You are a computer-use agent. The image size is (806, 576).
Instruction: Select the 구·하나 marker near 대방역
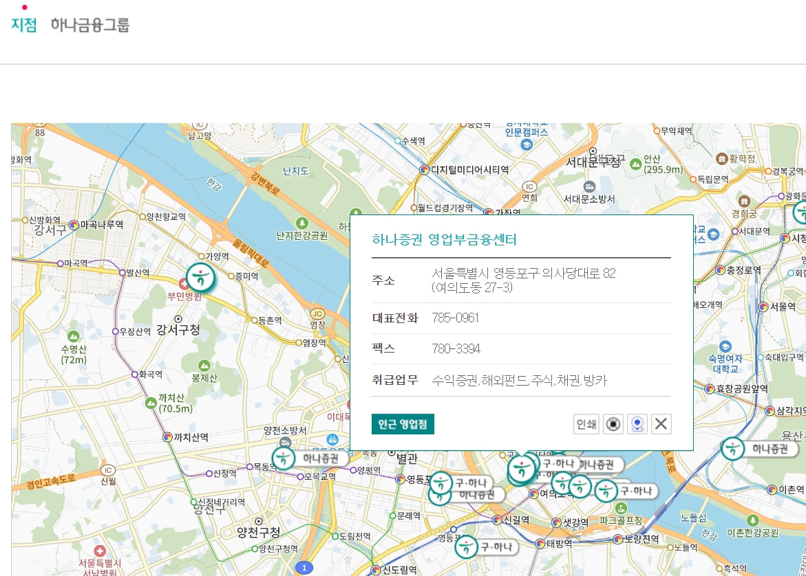tap(466, 546)
